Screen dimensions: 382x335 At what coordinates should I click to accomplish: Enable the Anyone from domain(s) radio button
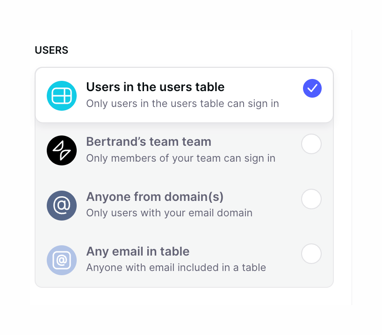pos(311,199)
